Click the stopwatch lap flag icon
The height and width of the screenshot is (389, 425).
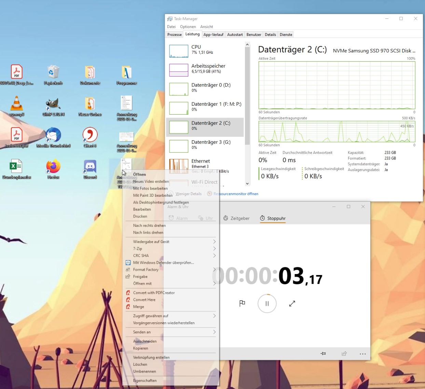tap(242, 303)
